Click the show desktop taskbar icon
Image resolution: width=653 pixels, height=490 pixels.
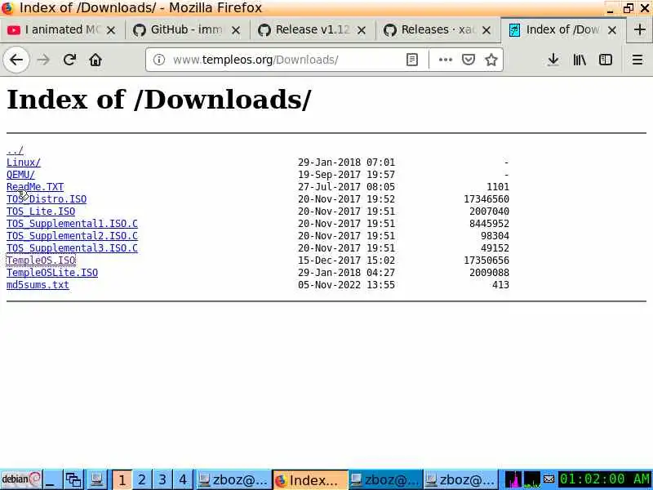click(x=53, y=479)
